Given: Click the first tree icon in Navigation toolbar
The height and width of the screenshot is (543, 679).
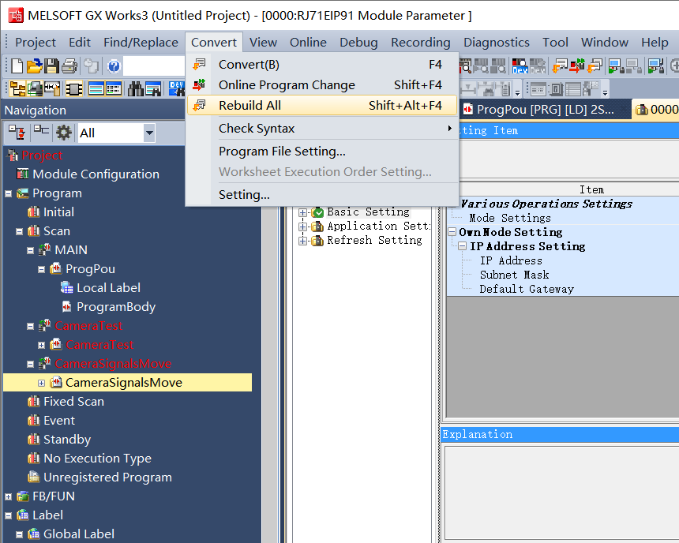Looking at the screenshot, I should tap(17, 133).
